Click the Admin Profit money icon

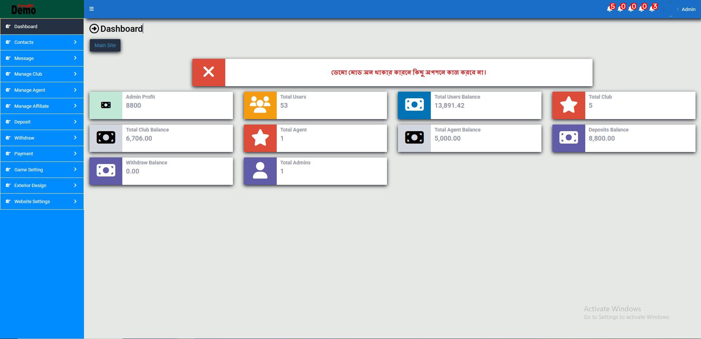pos(106,105)
